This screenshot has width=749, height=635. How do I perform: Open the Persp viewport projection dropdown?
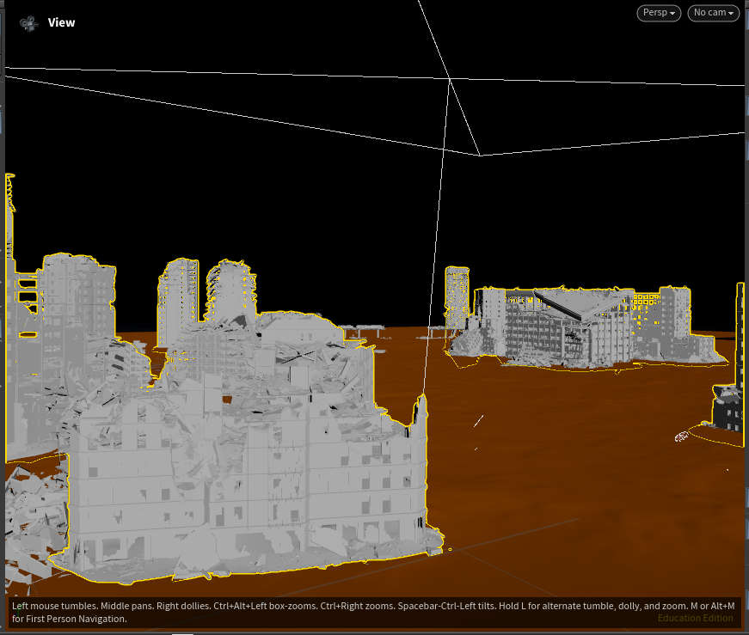pyautogui.click(x=659, y=13)
